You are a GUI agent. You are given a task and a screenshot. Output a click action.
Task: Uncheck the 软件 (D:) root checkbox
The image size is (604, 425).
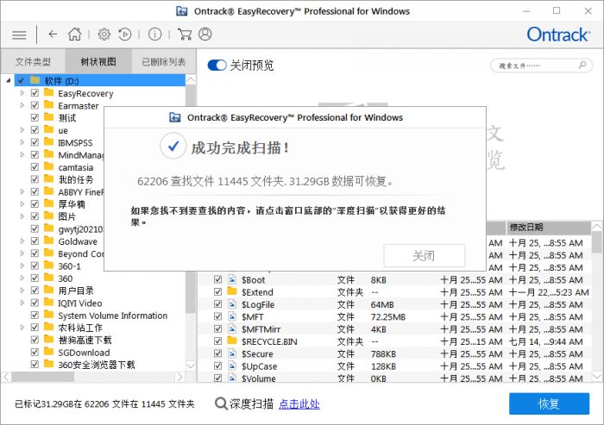(x=21, y=80)
